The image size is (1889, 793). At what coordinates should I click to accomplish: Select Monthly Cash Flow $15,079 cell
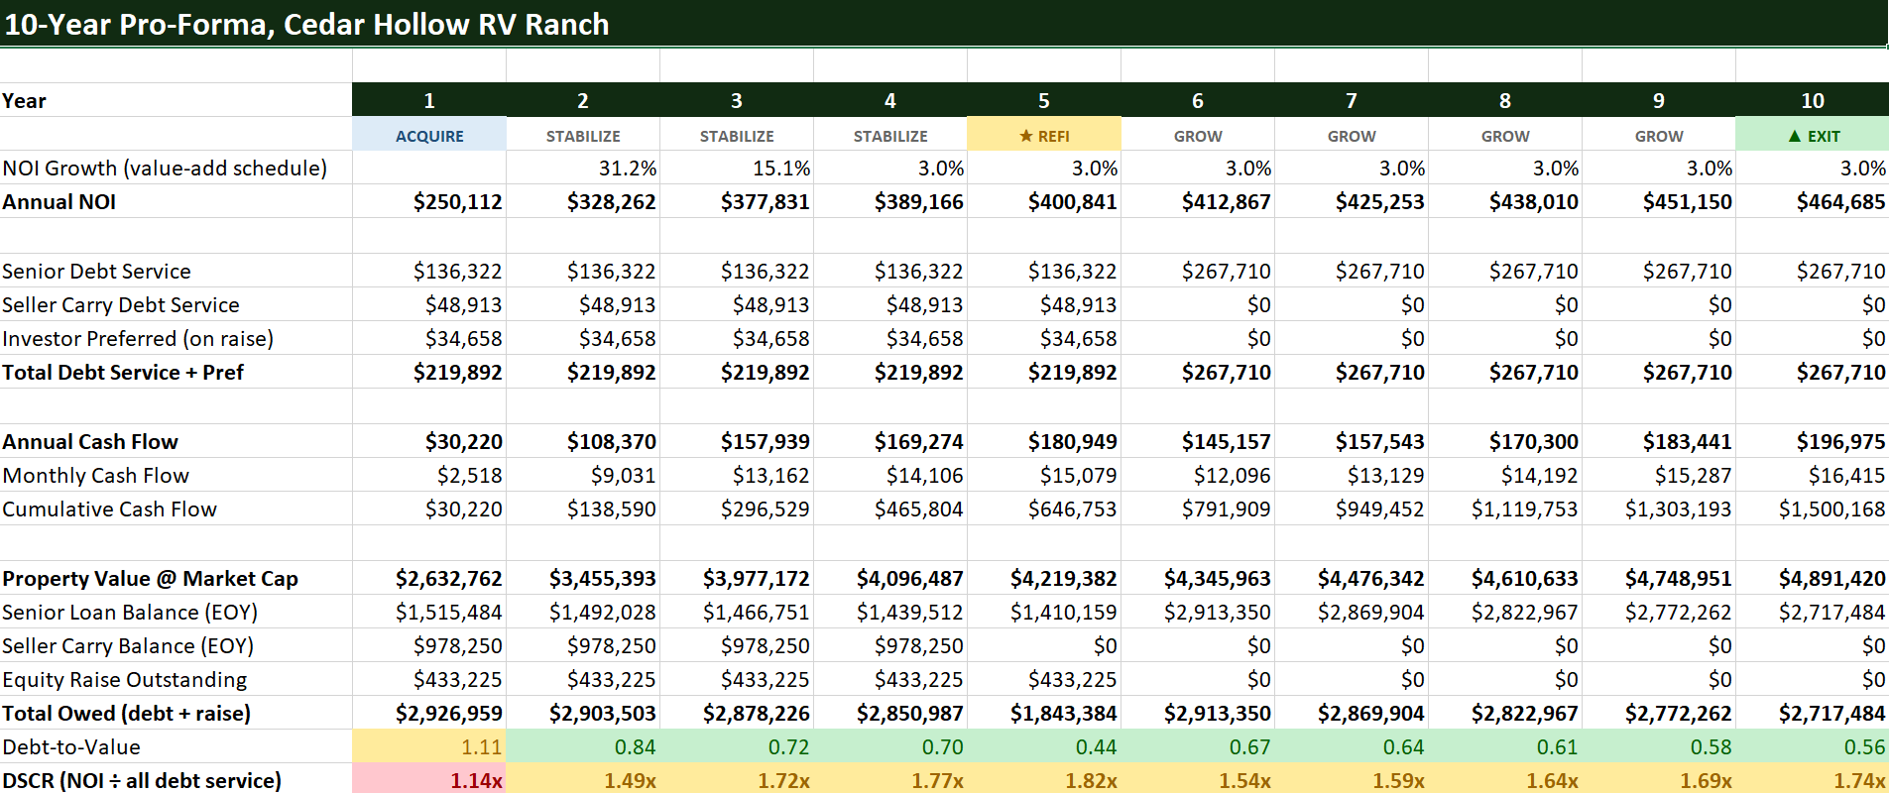1044,476
